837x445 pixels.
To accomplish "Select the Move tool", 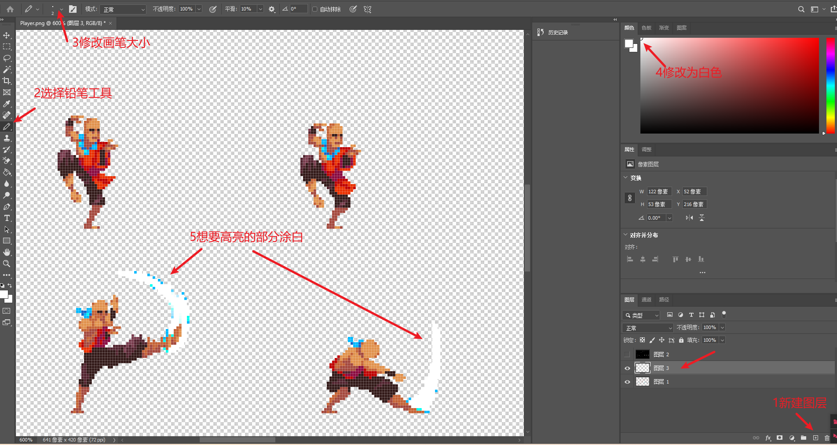I will tap(7, 35).
